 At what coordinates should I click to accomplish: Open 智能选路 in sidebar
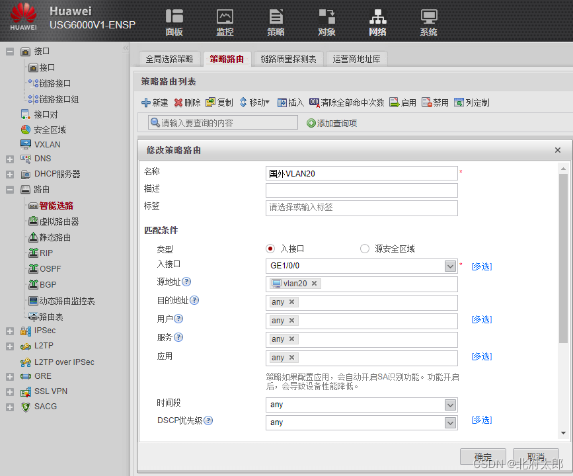coord(56,206)
